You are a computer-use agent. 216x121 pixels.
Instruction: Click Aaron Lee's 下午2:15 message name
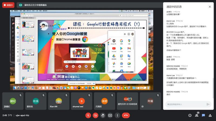(171, 21)
